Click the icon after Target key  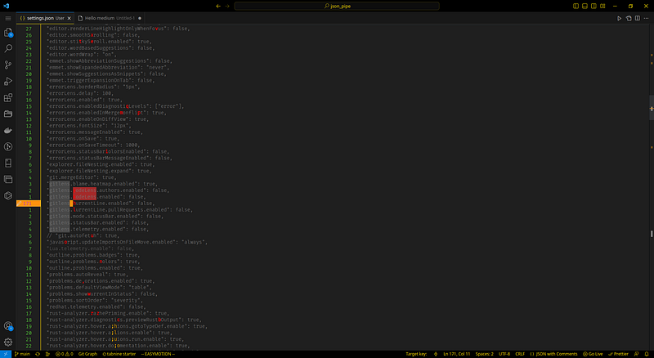pyautogui.click(x=436, y=354)
